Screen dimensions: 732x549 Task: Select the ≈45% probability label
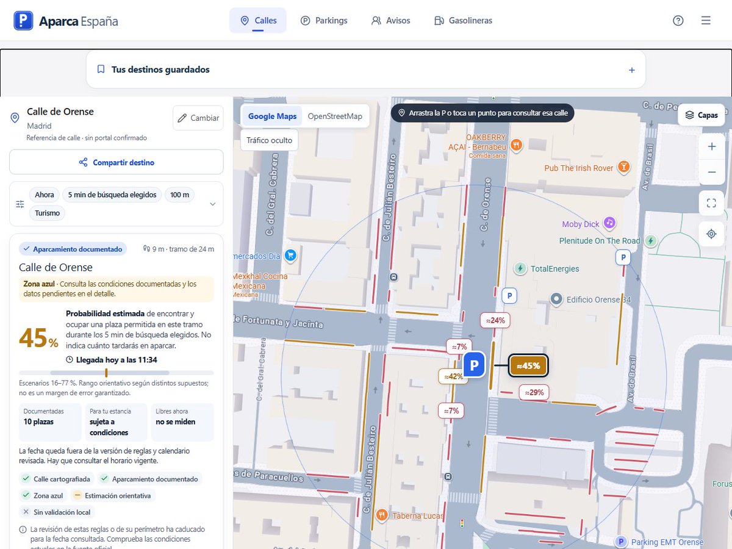pyautogui.click(x=528, y=366)
